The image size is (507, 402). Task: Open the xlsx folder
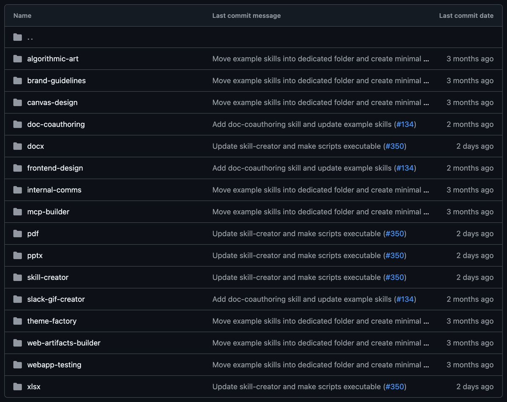(x=34, y=387)
